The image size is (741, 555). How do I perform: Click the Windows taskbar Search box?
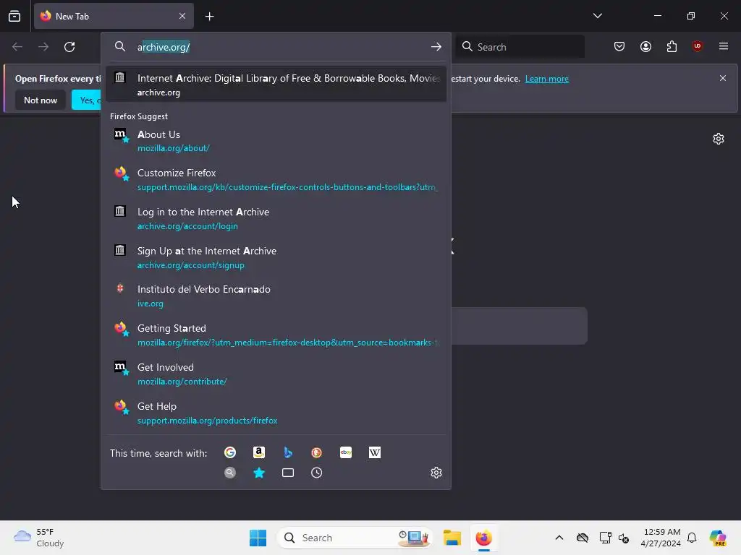click(x=355, y=538)
